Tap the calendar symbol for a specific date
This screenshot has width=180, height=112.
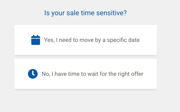click(x=36, y=40)
